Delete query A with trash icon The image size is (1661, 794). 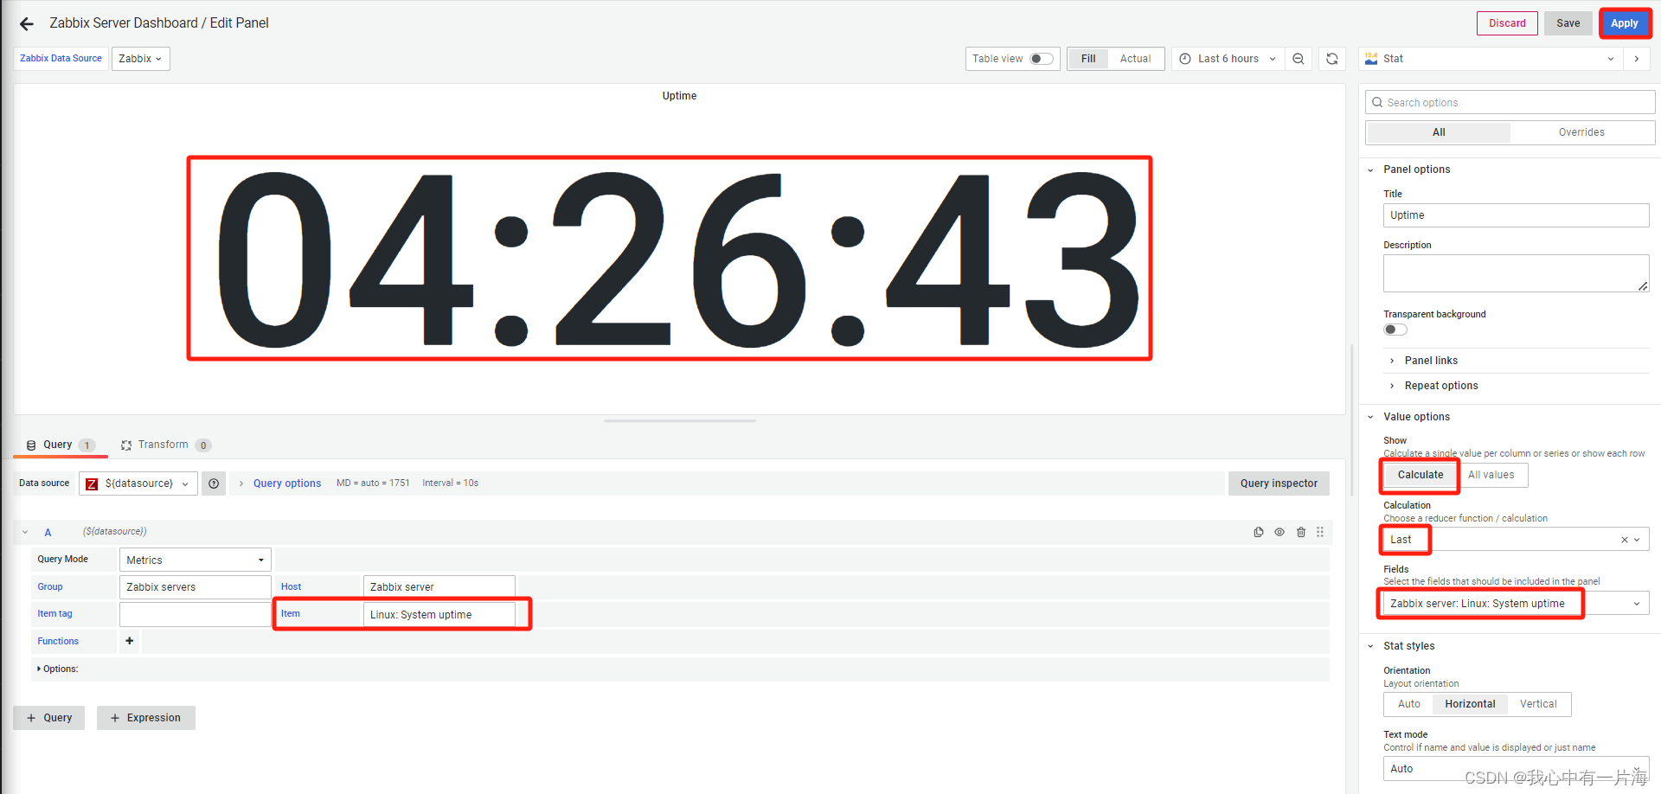1301,532
